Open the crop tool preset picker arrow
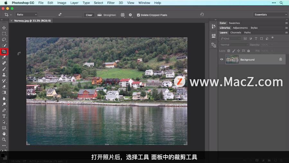 (x=11, y=15)
